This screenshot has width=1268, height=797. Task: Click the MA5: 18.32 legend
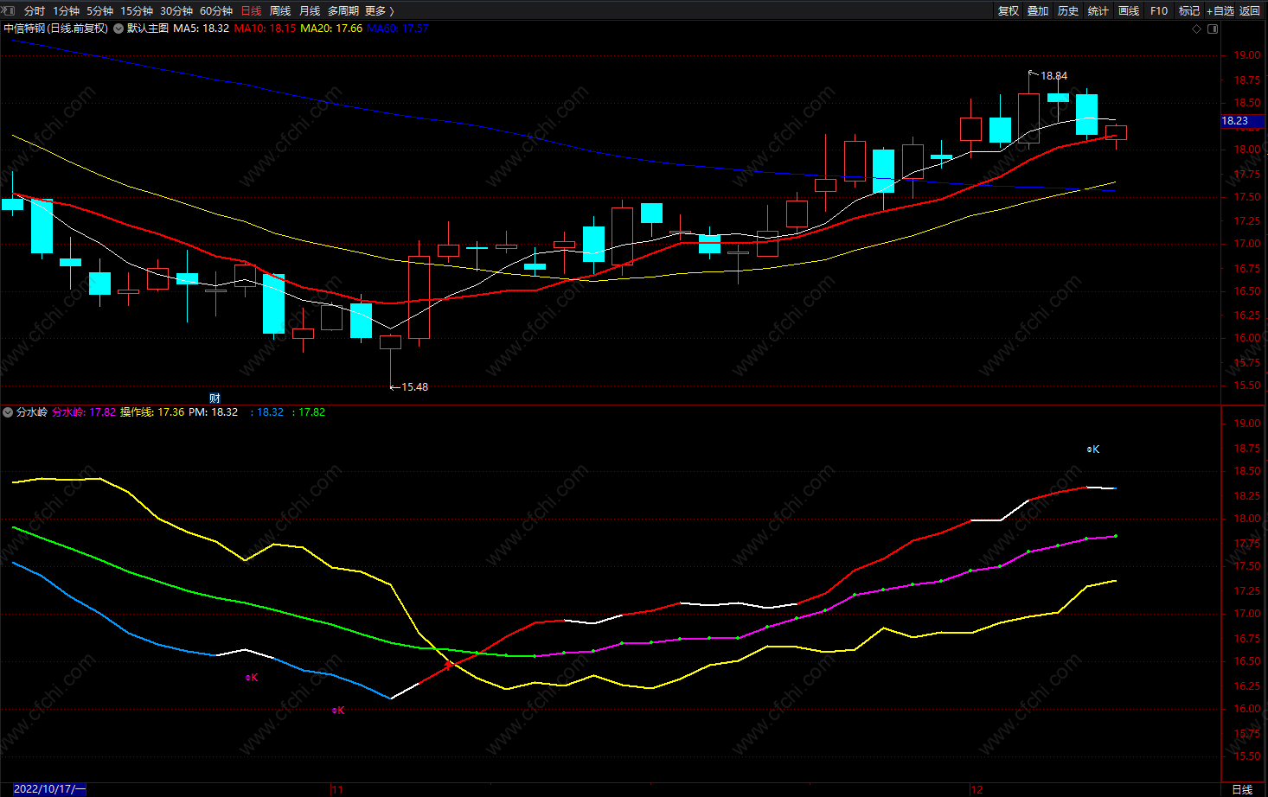click(x=202, y=29)
